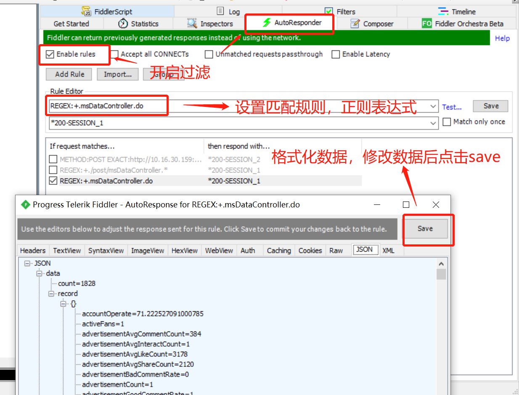The image size is (519, 395).
Task: Click Save in the Rule Editor
Action: click(x=491, y=106)
